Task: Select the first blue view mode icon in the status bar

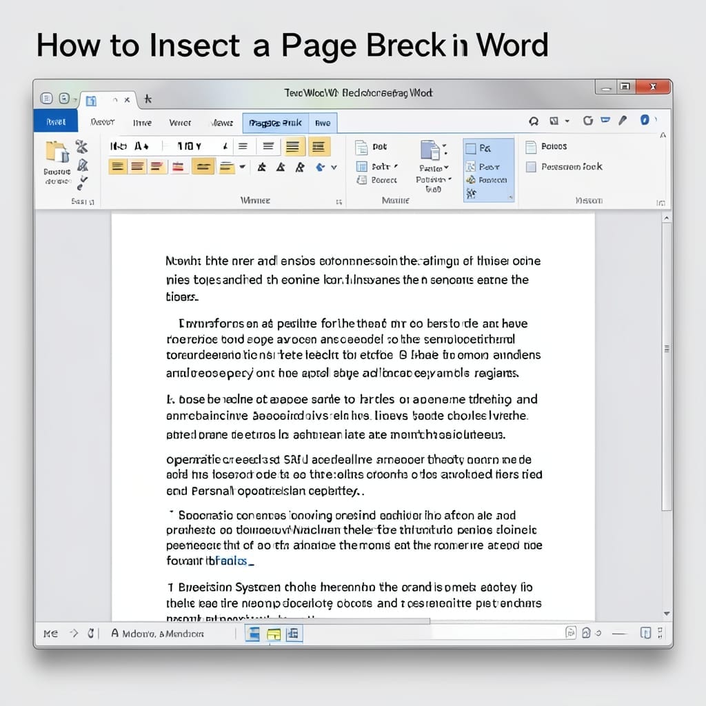Action: click(x=254, y=634)
